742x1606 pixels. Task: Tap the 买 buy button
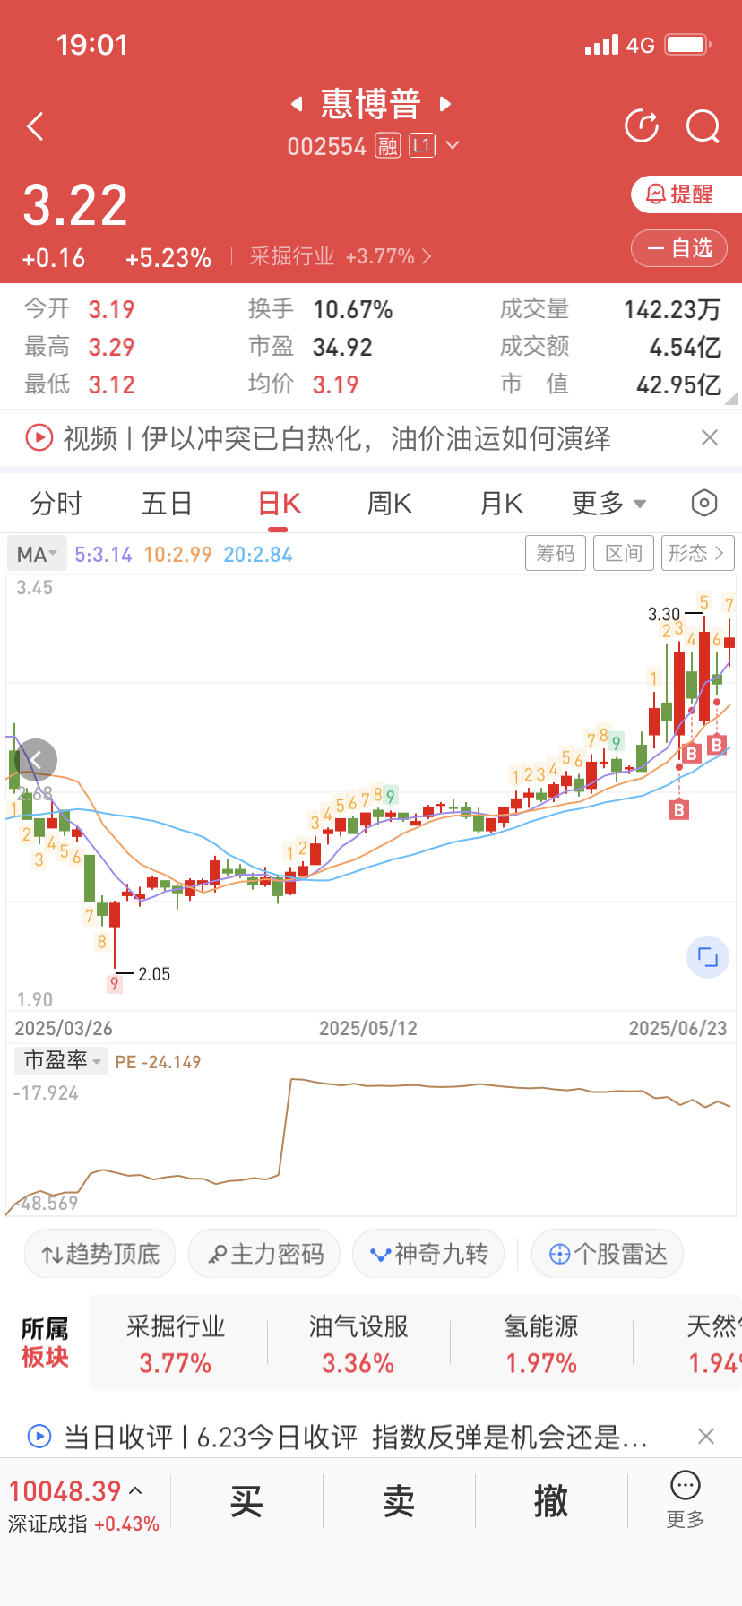[x=246, y=1501]
